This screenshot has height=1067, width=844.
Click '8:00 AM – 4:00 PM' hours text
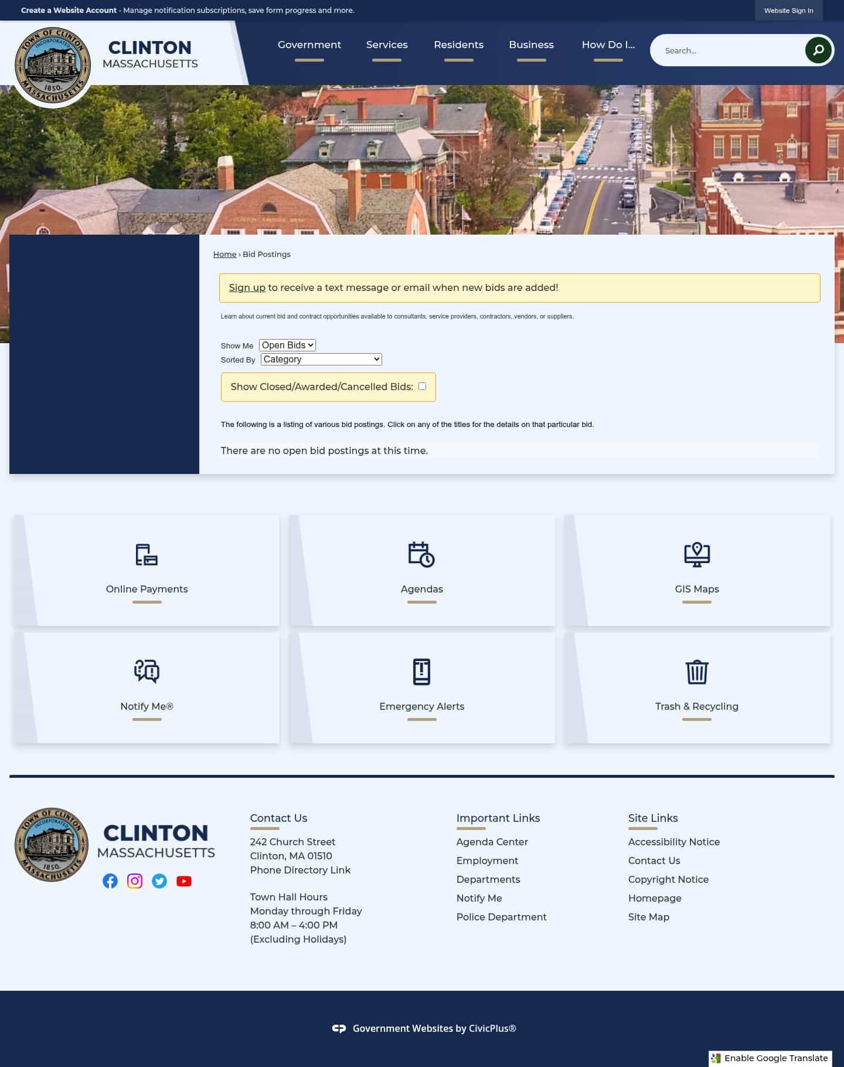pos(294,925)
